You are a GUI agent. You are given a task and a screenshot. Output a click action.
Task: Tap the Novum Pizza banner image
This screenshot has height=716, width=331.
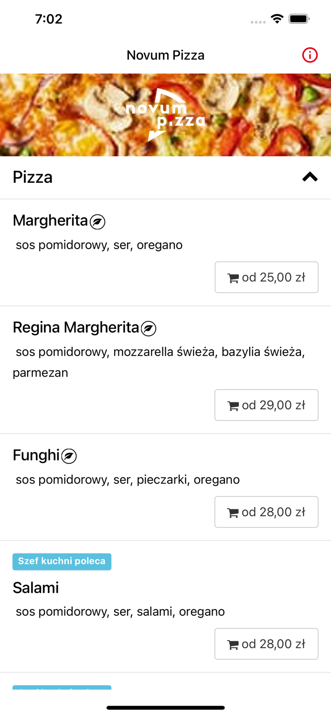click(x=165, y=115)
